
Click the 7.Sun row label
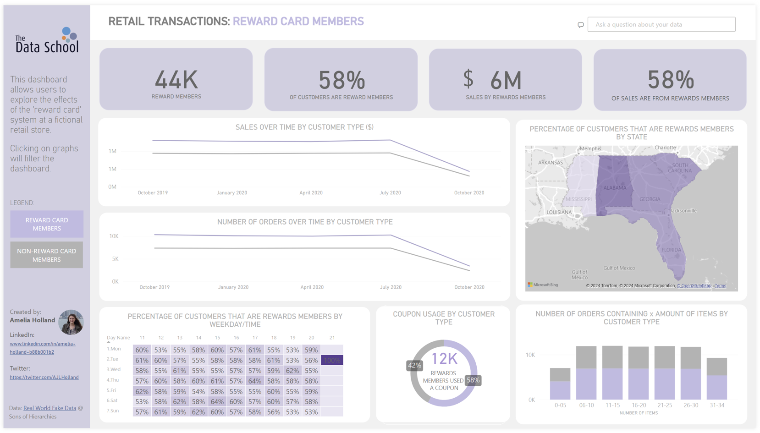tap(113, 411)
